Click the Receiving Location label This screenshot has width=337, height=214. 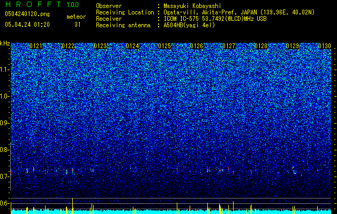pyautogui.click(x=125, y=12)
